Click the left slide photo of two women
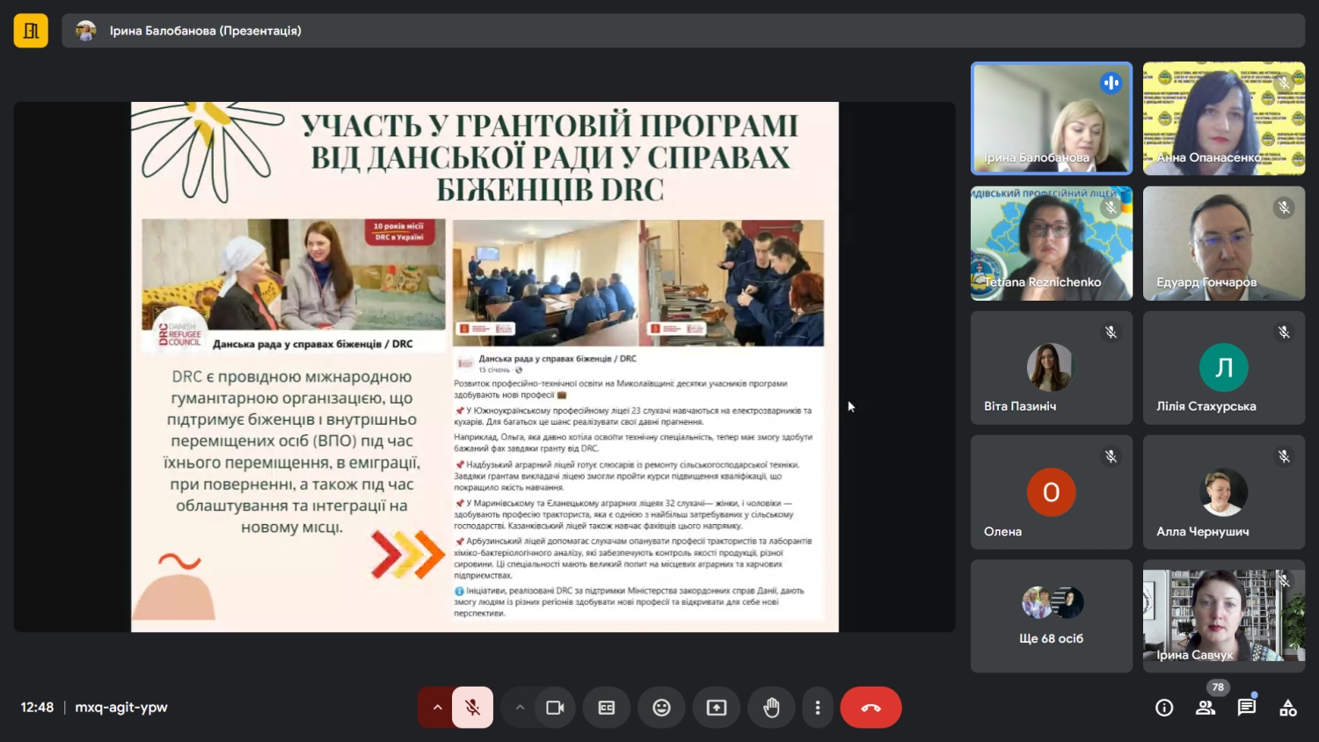 coord(294,274)
